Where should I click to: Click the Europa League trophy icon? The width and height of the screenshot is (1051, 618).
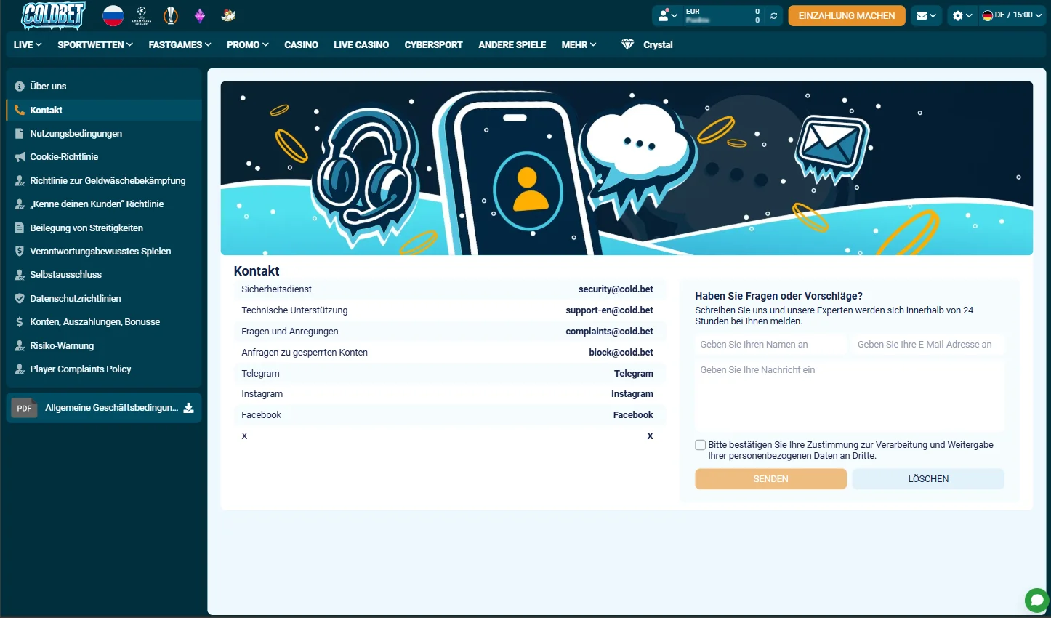click(170, 15)
